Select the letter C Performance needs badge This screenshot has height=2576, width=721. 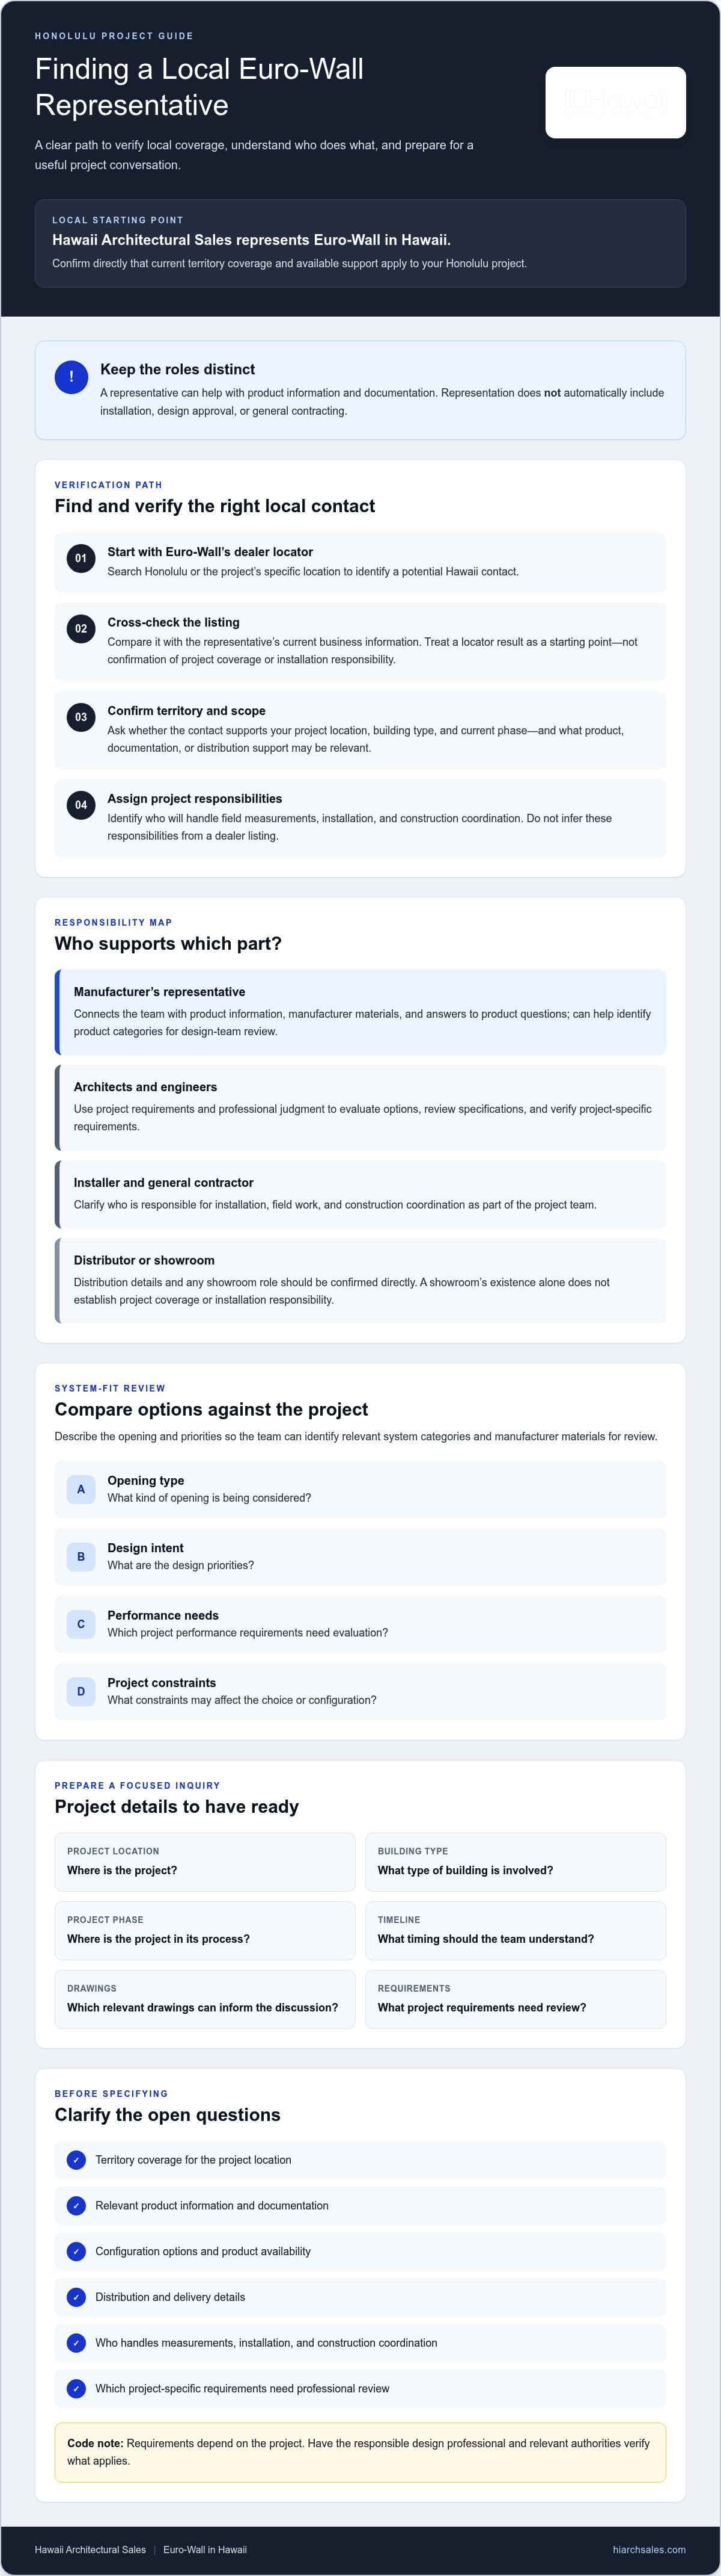(81, 1624)
